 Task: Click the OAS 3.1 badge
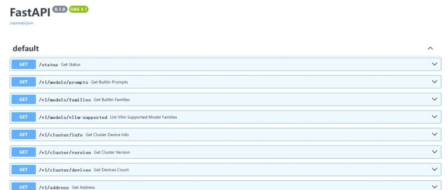click(78, 9)
